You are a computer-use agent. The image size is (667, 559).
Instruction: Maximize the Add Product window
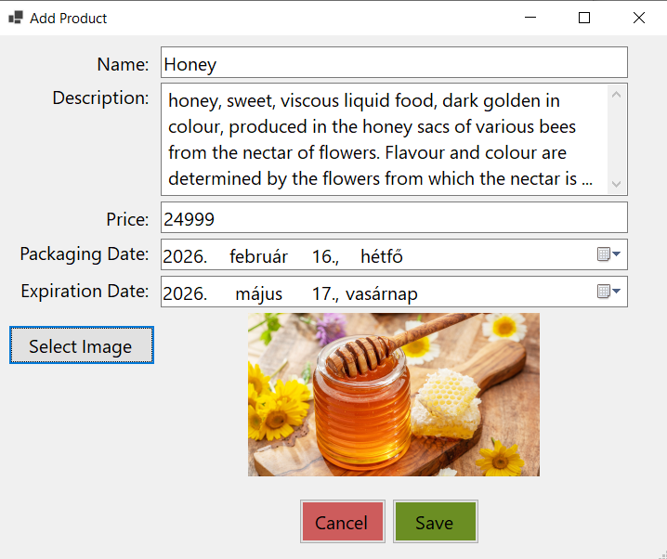[584, 18]
